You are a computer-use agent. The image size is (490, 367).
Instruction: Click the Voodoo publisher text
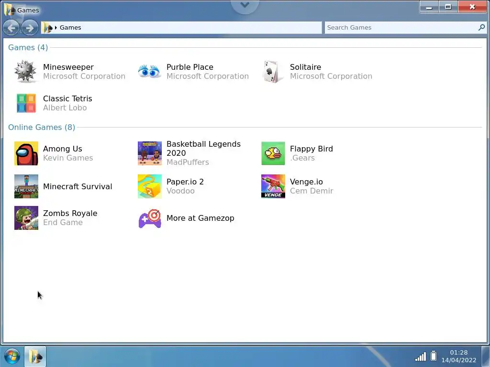[180, 191]
